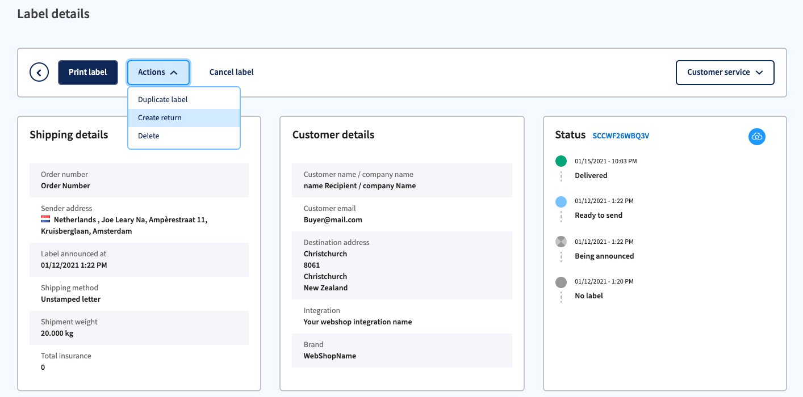803x397 pixels.
Task: Collapse the open Actions dropdown
Action: click(x=158, y=72)
